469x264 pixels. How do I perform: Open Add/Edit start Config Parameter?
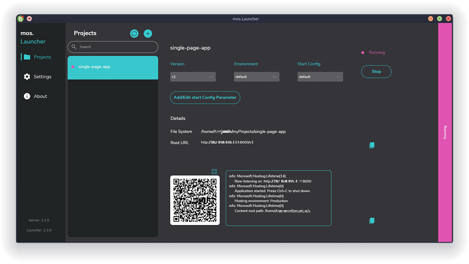coord(205,97)
